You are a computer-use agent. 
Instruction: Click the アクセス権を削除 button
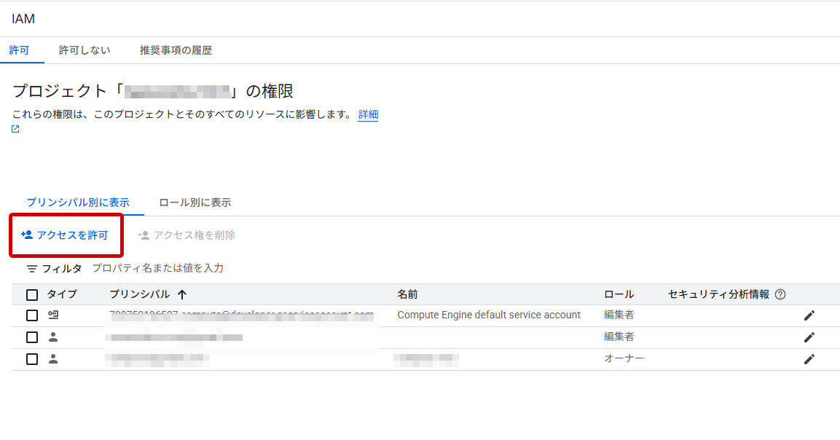pos(187,235)
